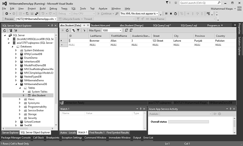The width and height of the screenshot is (243, 146).
Task: Open the Debug configuration dropdown
Action: tap(70, 14)
